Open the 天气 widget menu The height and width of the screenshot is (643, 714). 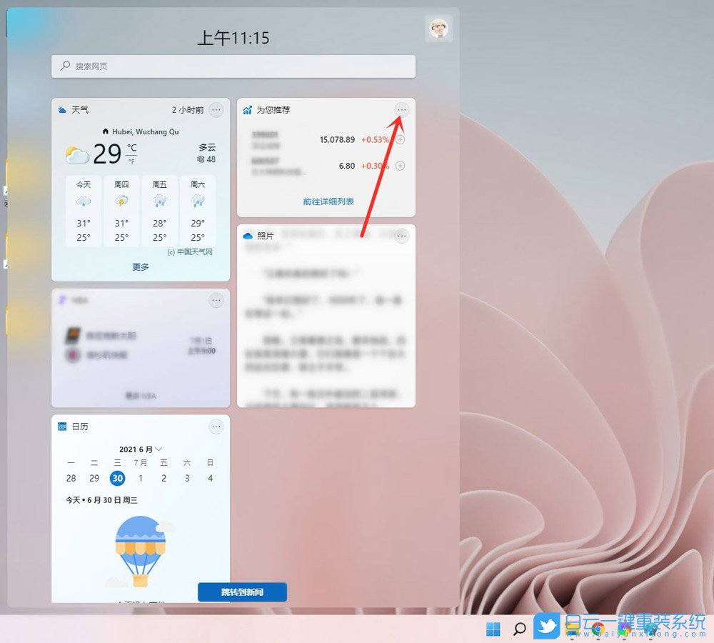coord(216,110)
